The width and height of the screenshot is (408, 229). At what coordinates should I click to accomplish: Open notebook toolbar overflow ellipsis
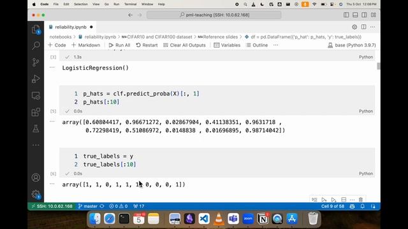[x=276, y=45]
